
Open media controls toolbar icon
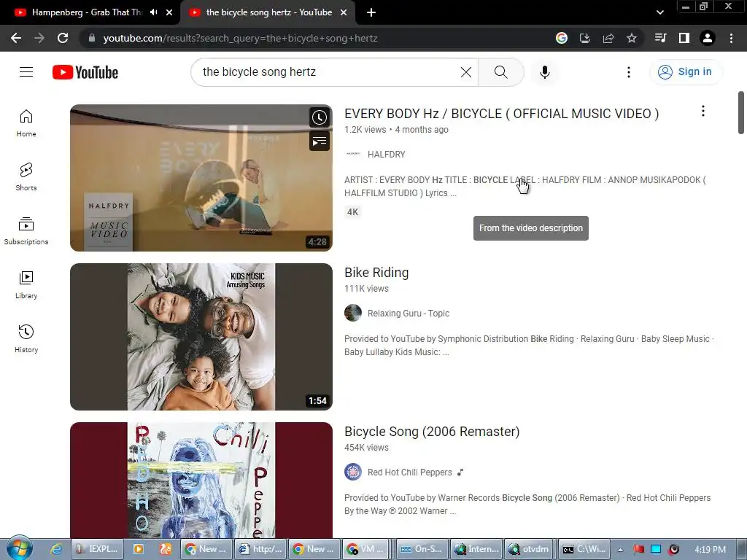660,38
